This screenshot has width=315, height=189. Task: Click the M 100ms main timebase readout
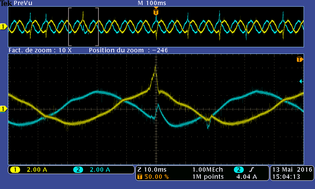coord(152,3)
